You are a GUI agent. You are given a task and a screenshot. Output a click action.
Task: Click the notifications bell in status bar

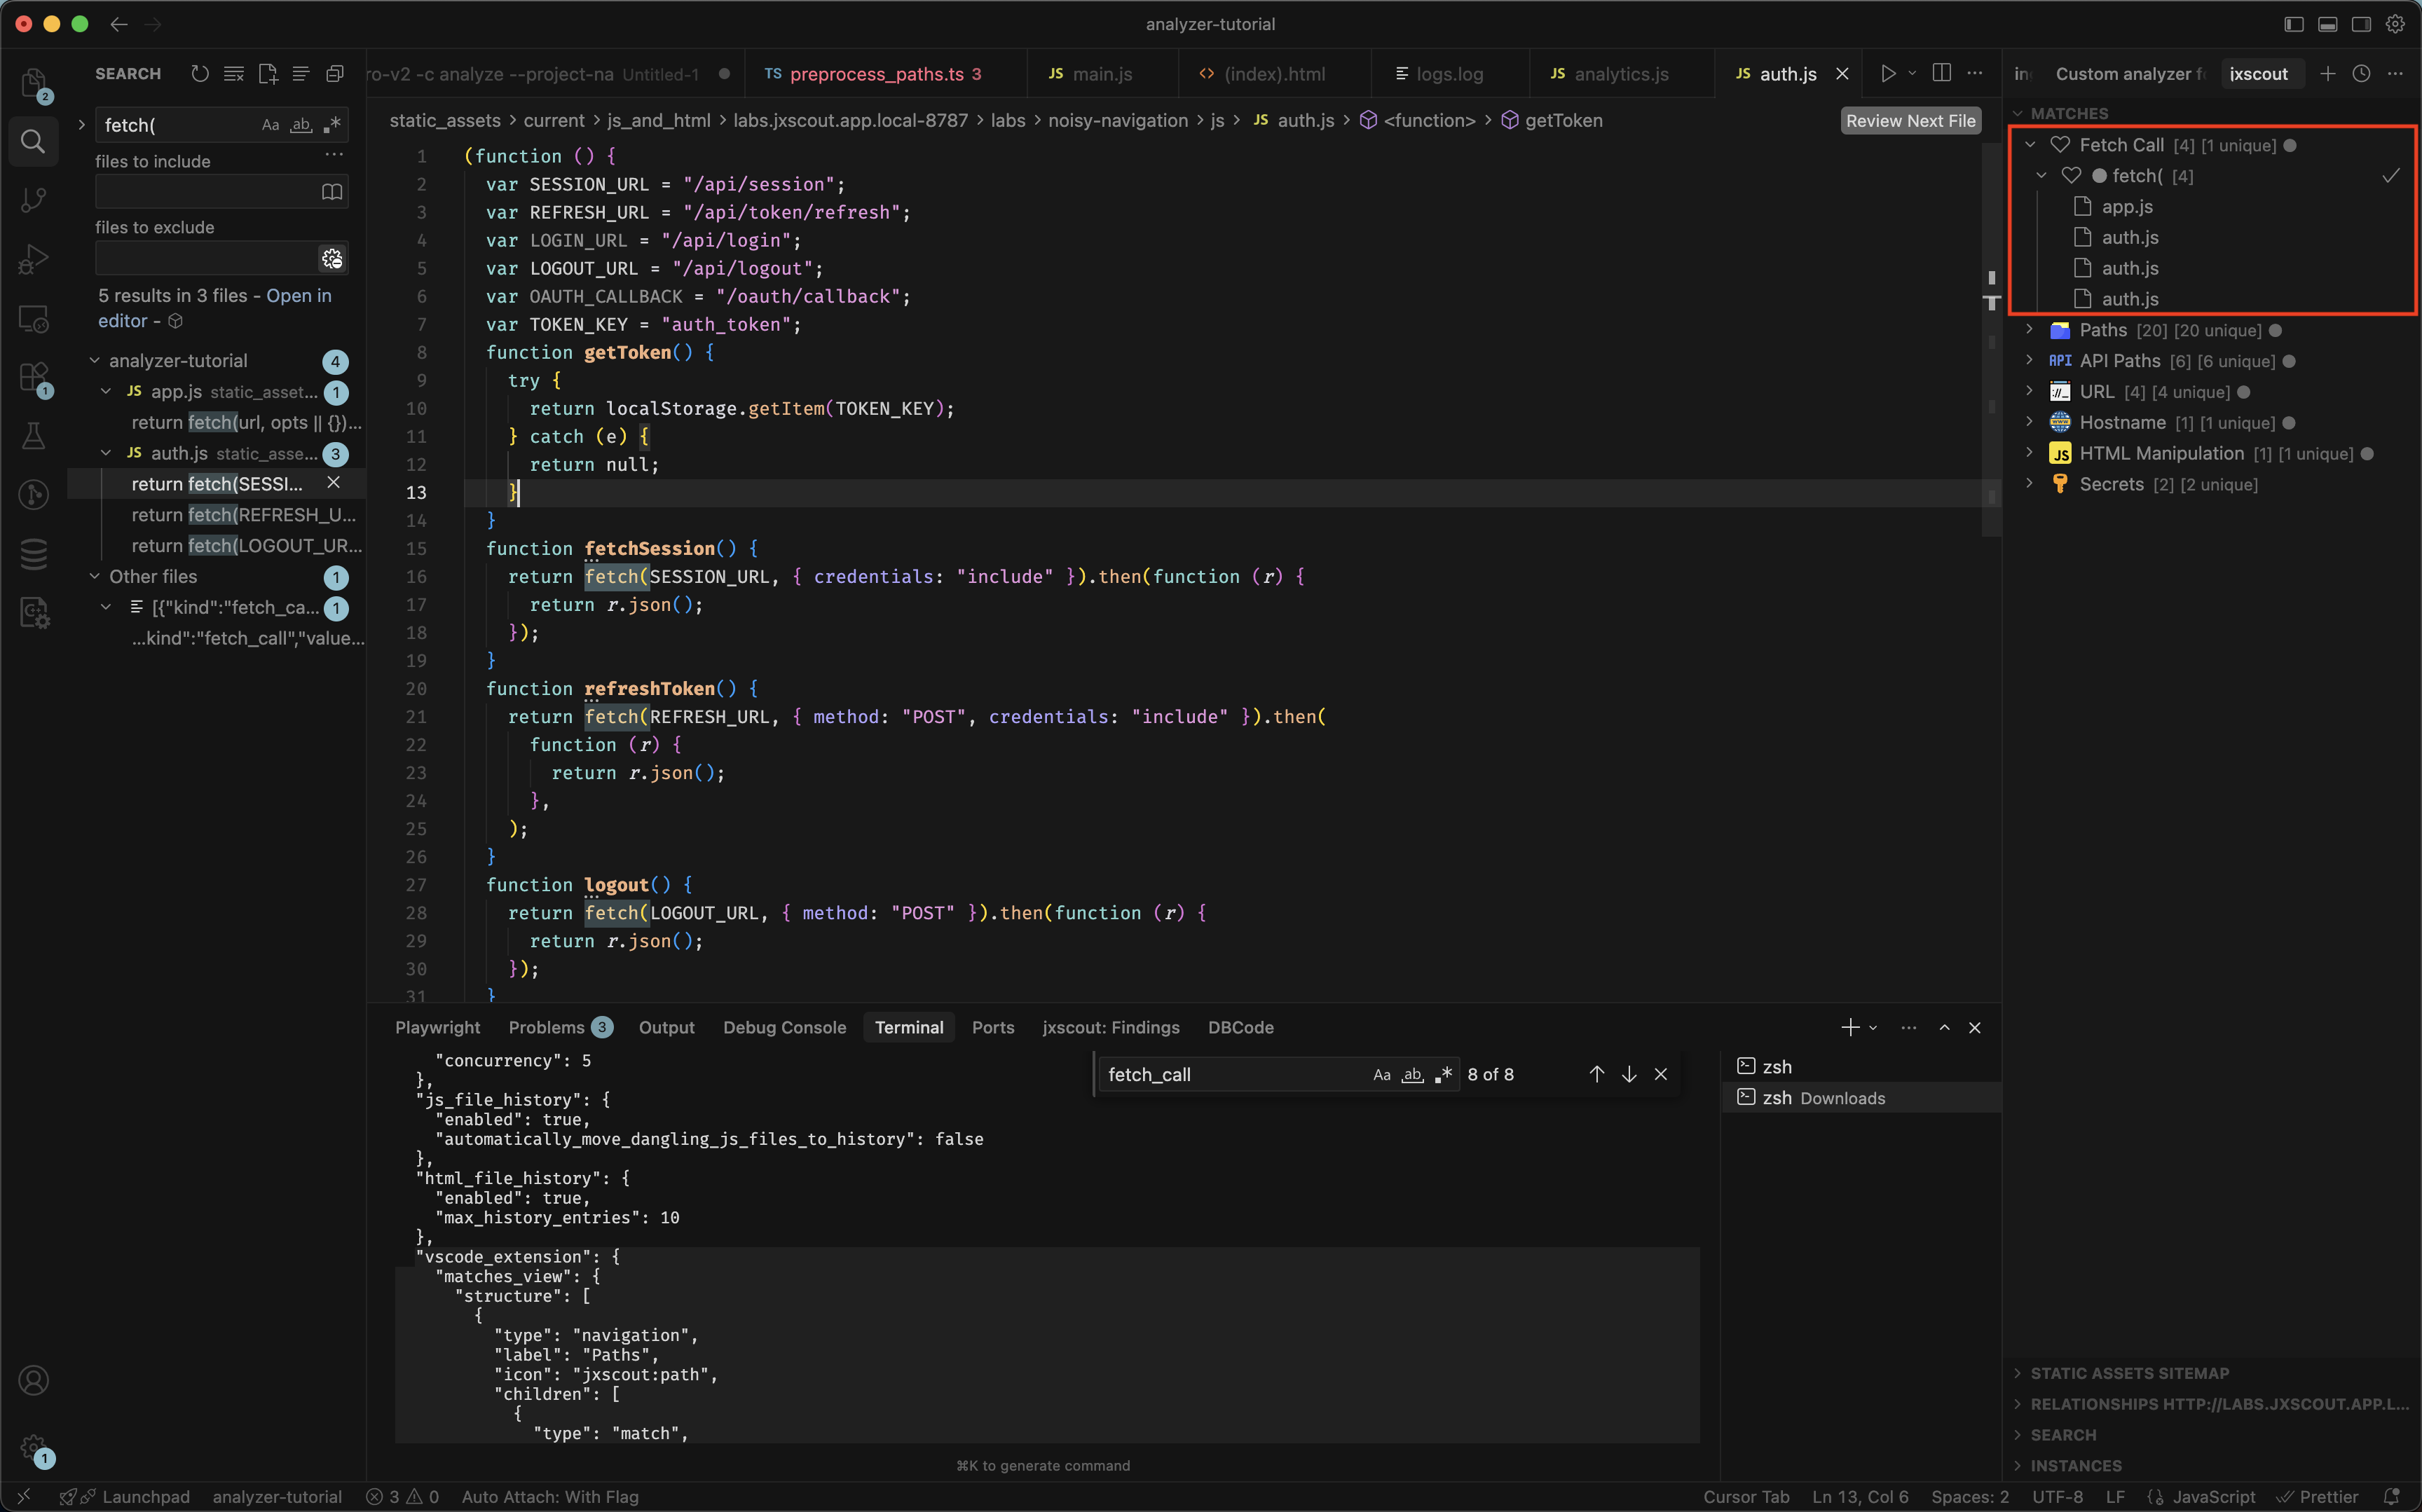[x=2392, y=1497]
